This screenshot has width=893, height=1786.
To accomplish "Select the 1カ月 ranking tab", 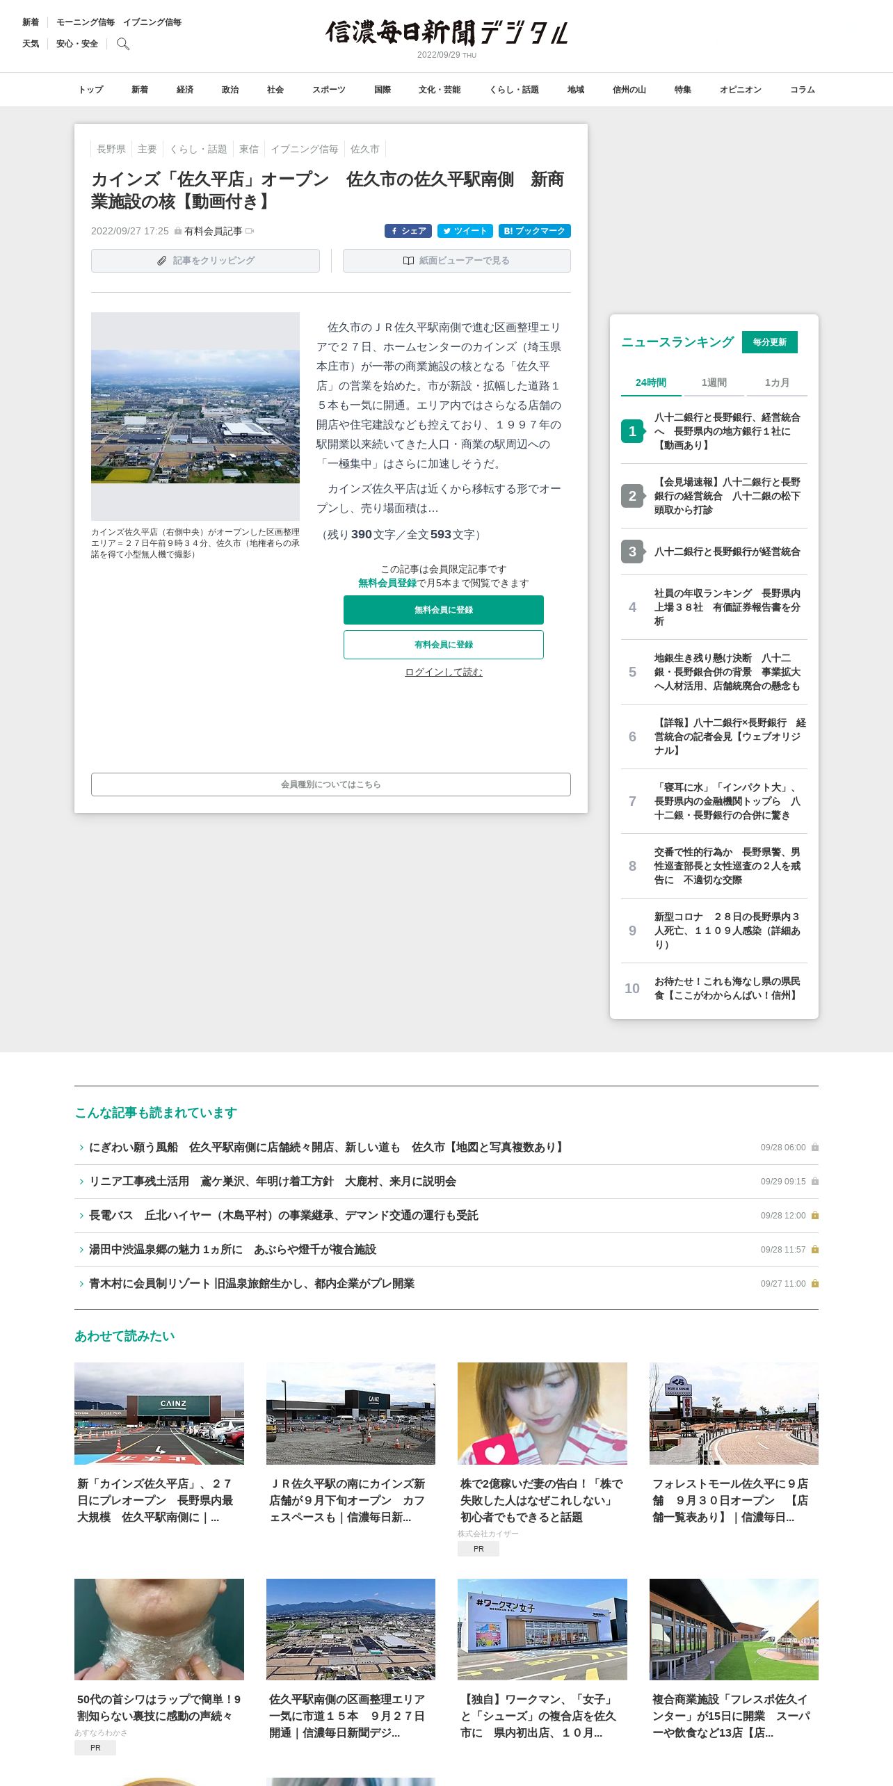I will (777, 383).
